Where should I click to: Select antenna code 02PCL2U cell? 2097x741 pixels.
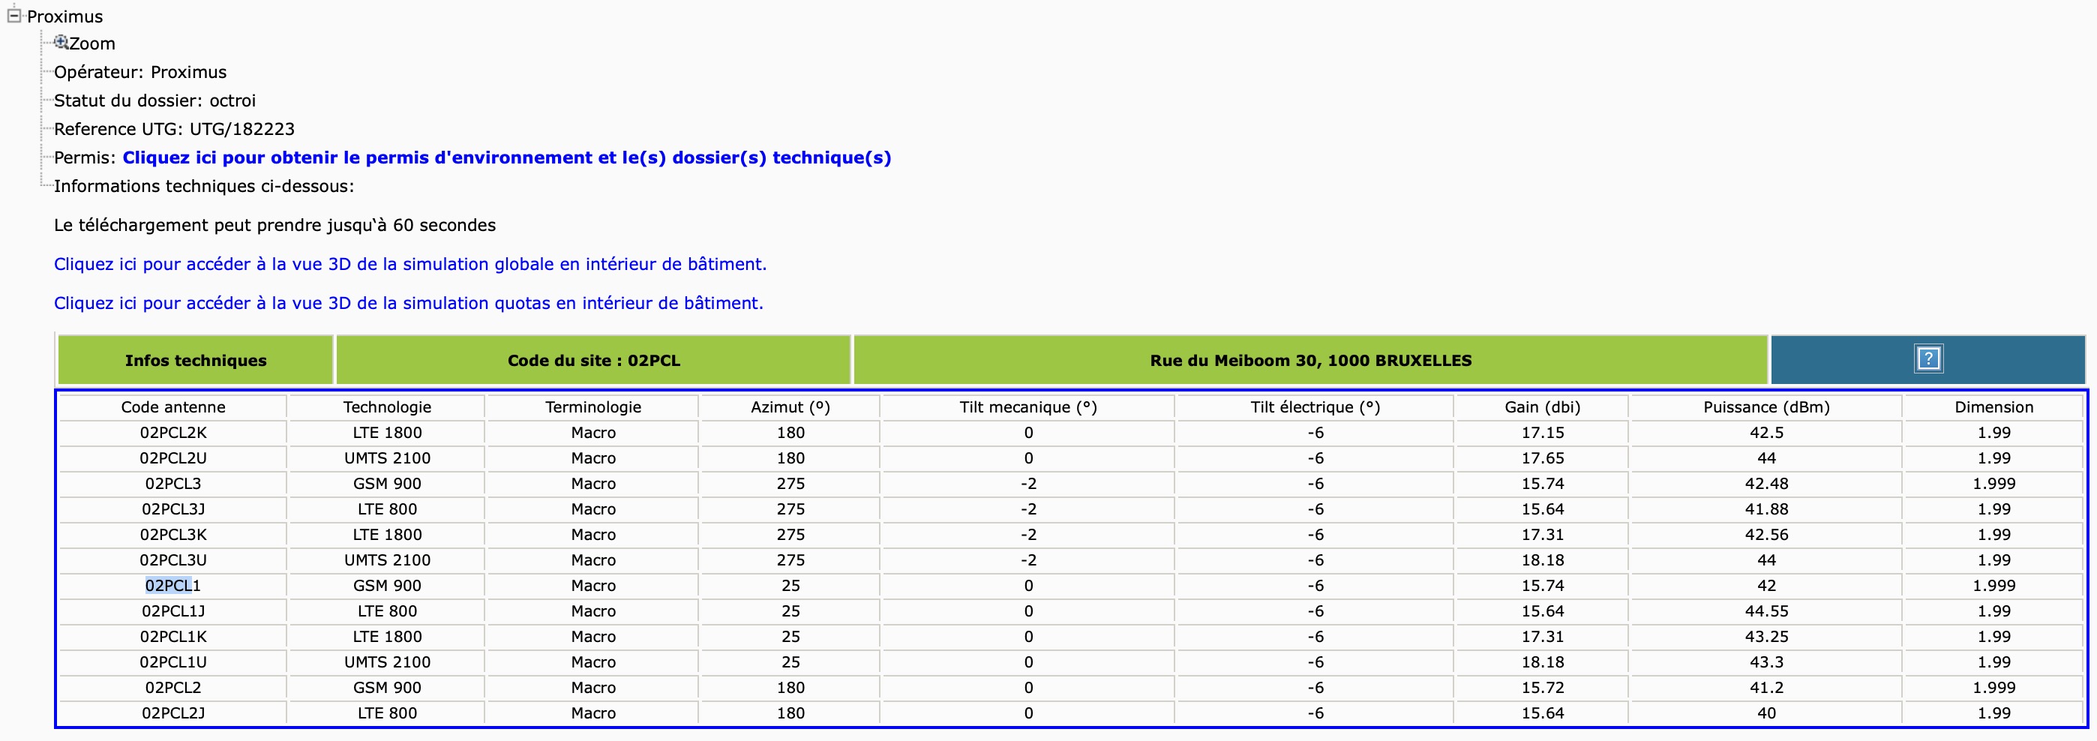click(173, 457)
